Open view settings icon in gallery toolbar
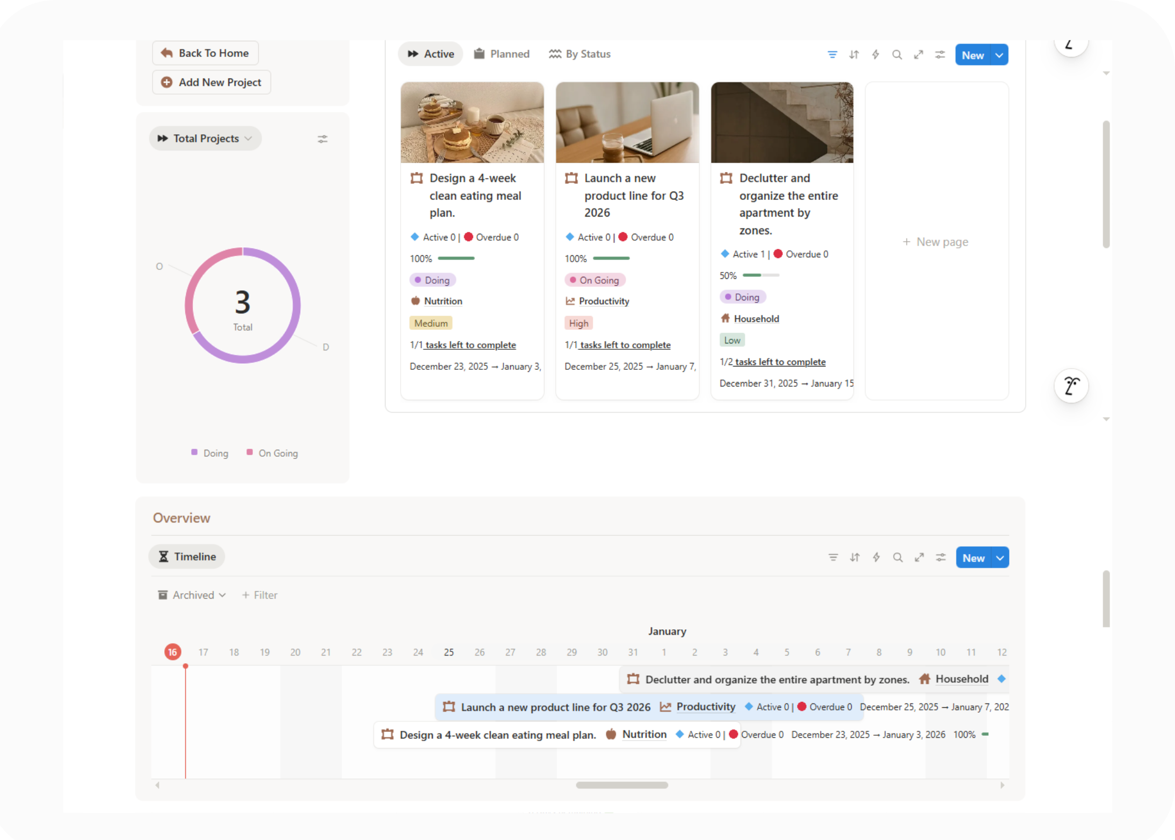The width and height of the screenshot is (1175, 840). pos(940,55)
